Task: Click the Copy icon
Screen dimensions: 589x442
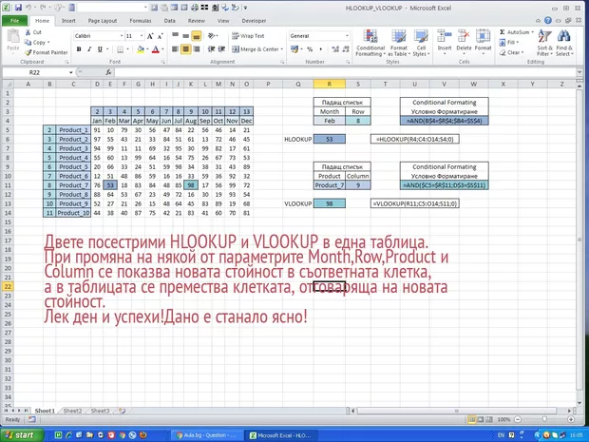Action: (x=28, y=43)
